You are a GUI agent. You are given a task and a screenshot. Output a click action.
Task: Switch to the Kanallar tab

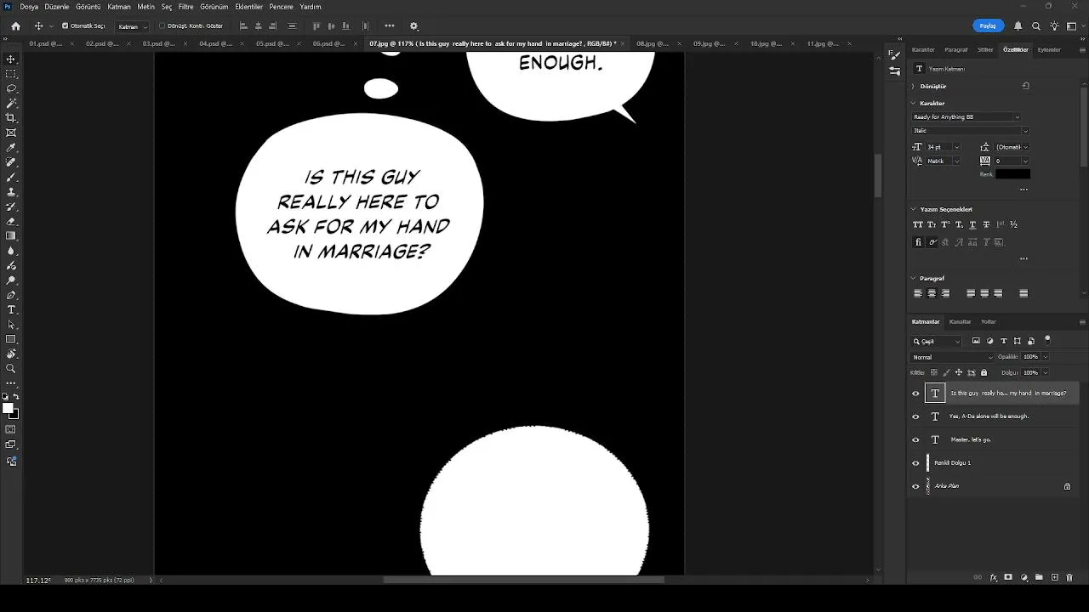click(960, 322)
